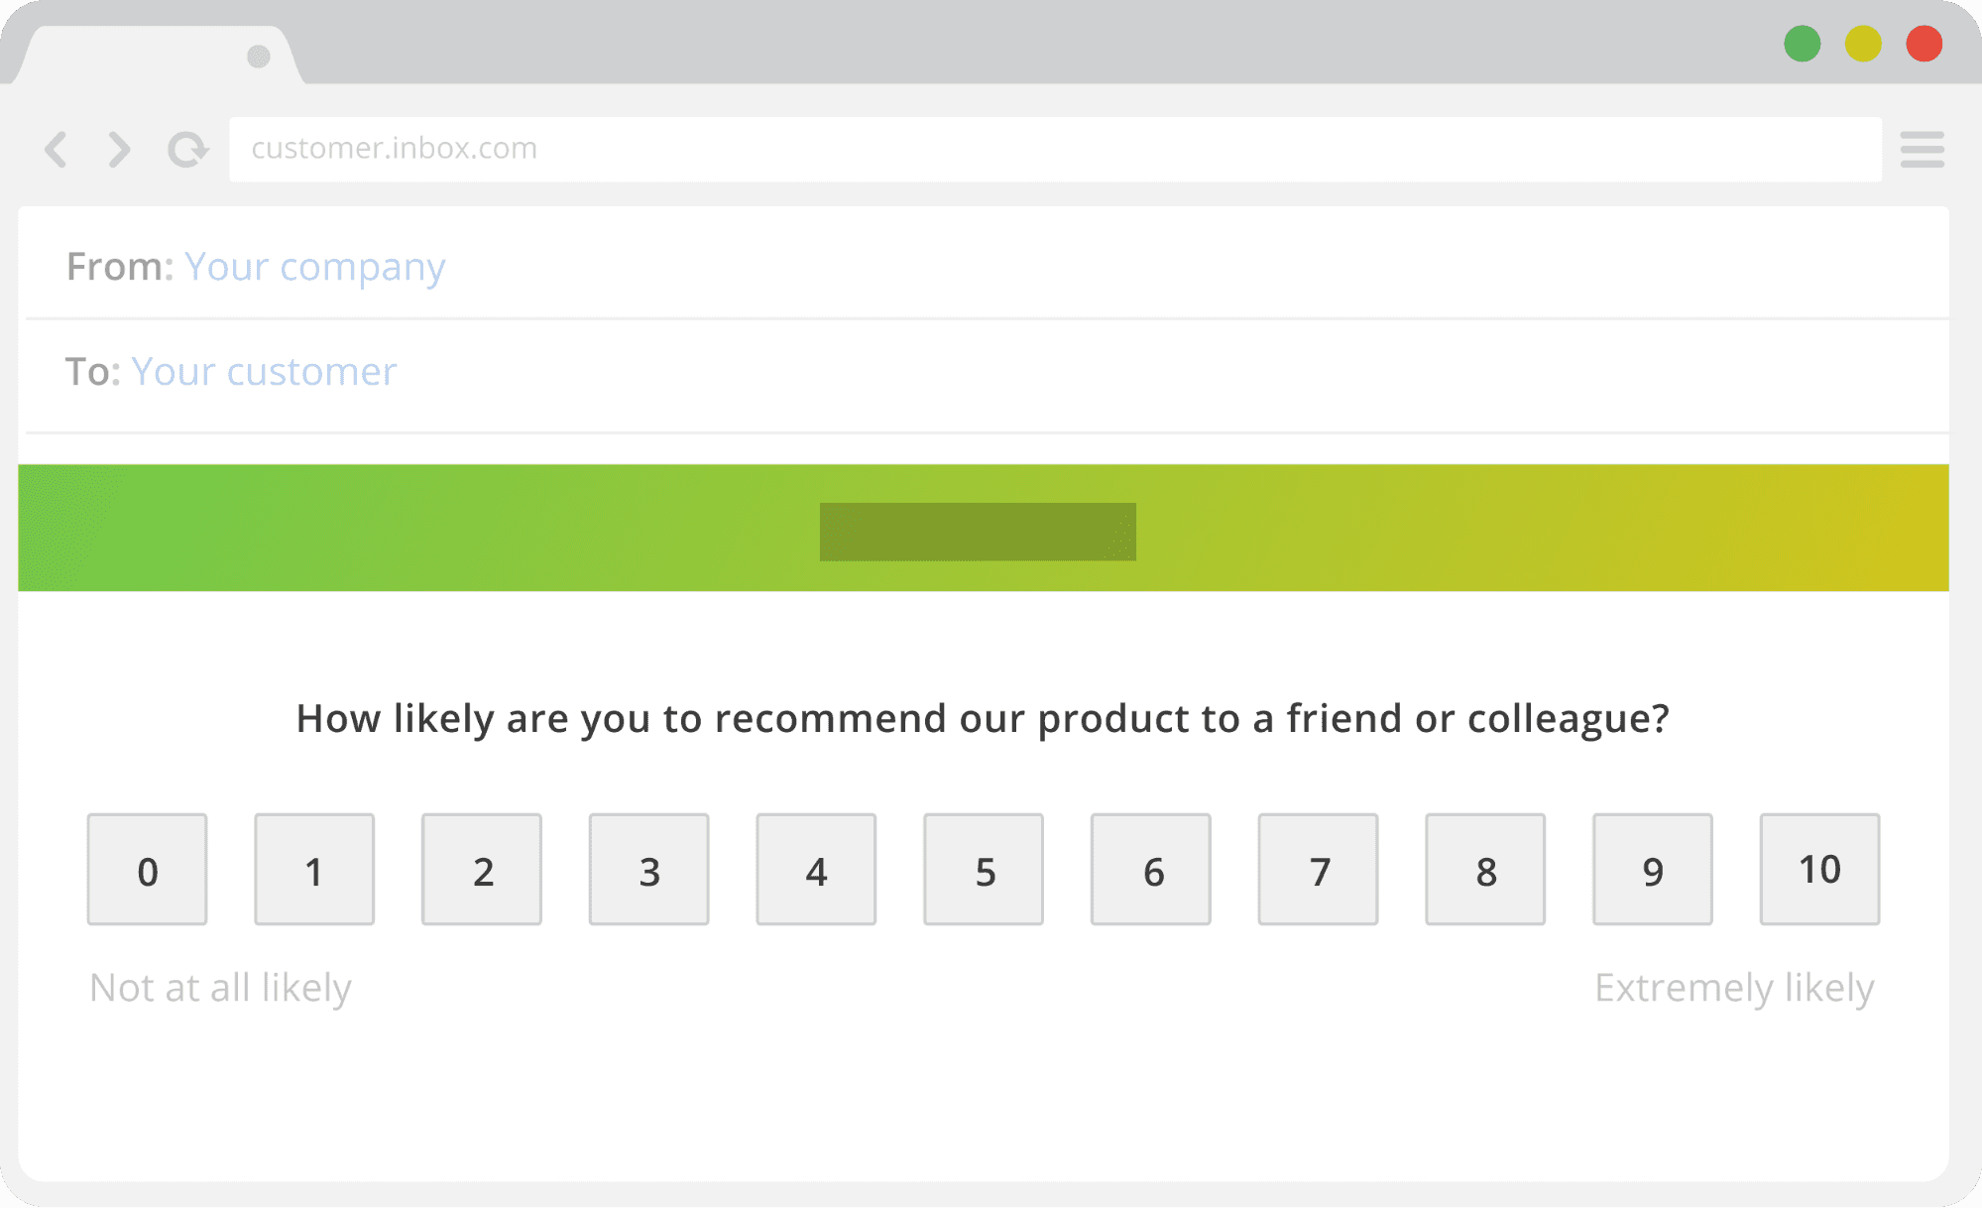Select rating 0 on the survey
This screenshot has width=1982, height=1208.
(148, 870)
